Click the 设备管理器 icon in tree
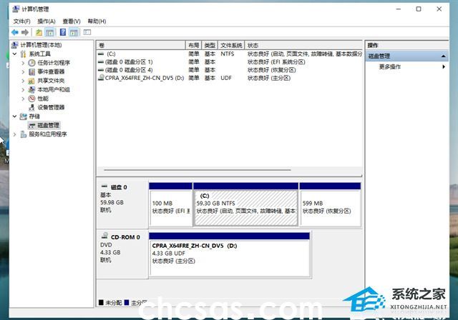 [x=31, y=107]
